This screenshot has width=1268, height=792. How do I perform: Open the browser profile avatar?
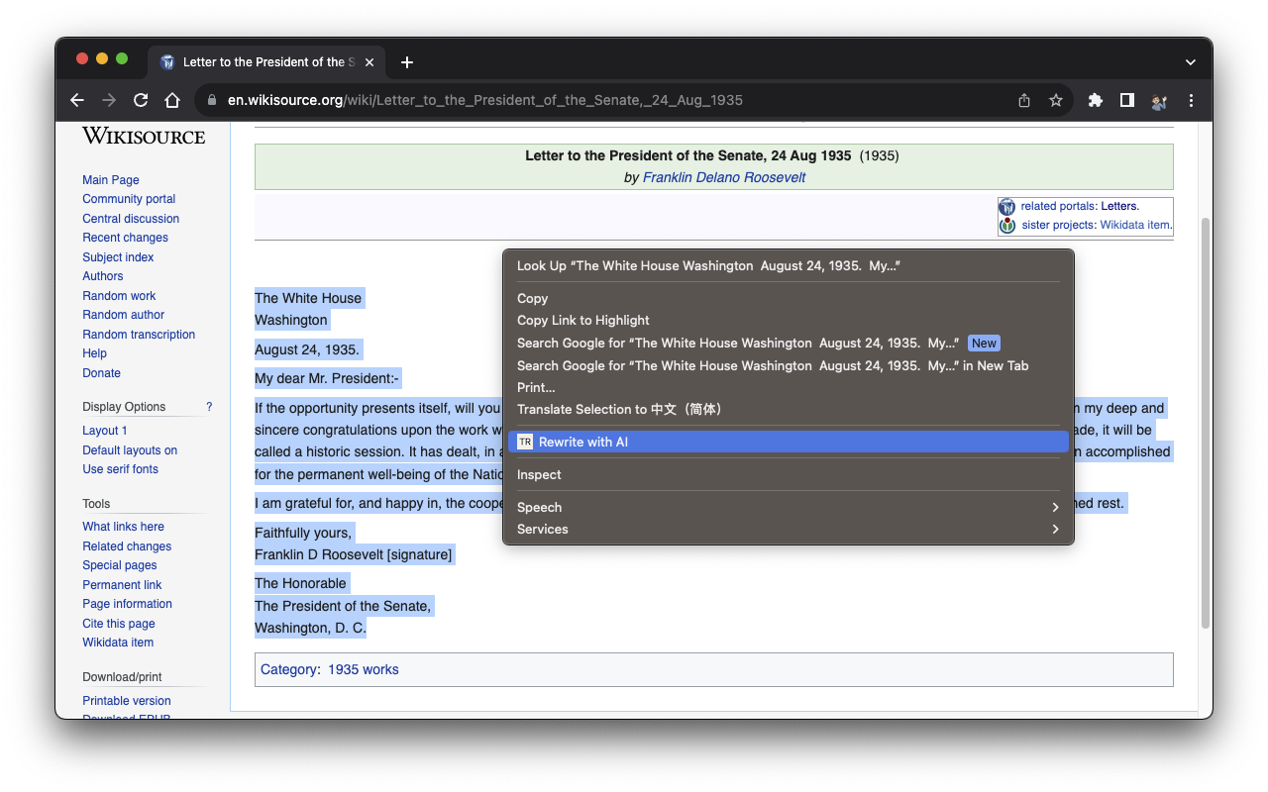click(1158, 100)
